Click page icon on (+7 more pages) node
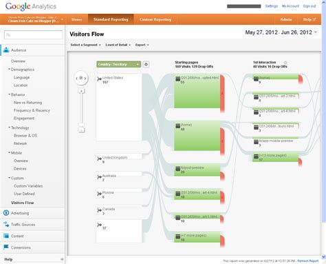Image resolution: width=326 pixels, height=264 pixels. click(x=178, y=236)
